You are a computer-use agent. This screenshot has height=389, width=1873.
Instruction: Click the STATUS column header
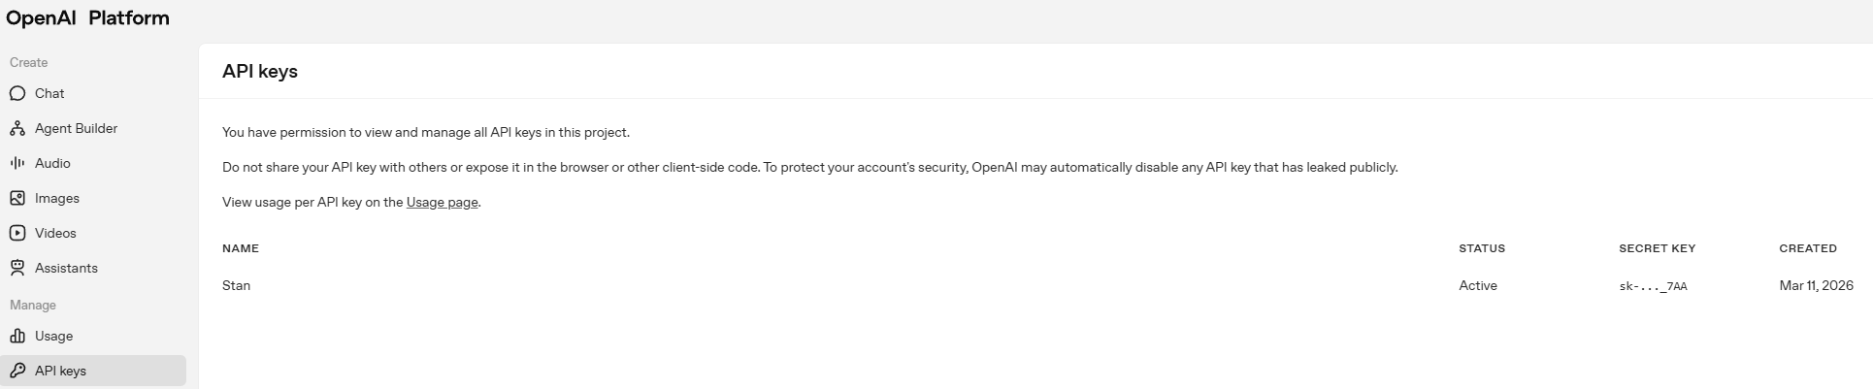click(x=1481, y=248)
